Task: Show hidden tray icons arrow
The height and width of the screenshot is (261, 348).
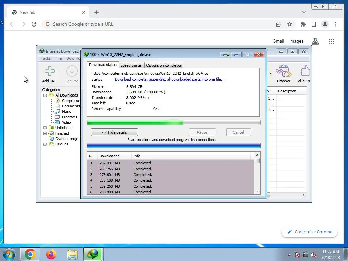Action: pos(289,255)
